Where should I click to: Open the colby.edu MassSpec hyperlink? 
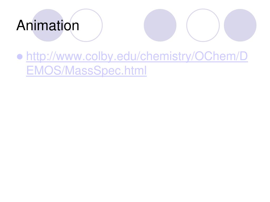click(x=137, y=63)
